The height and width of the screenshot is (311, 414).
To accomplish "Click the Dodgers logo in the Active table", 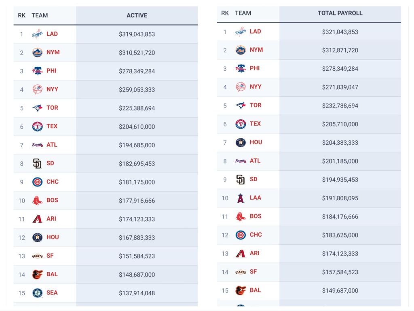I will click(37, 34).
